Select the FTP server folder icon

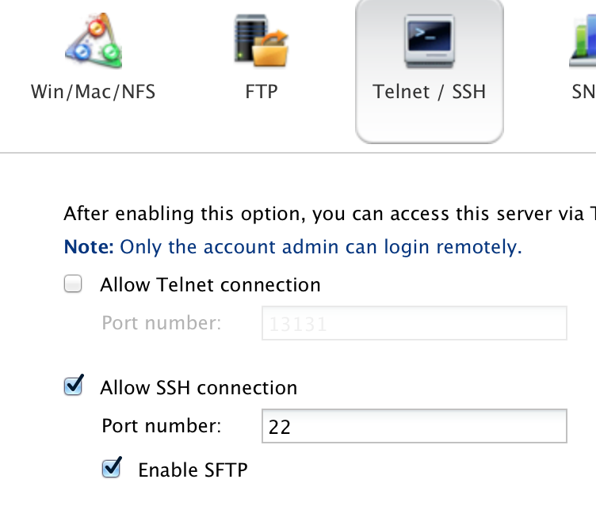tap(261, 40)
